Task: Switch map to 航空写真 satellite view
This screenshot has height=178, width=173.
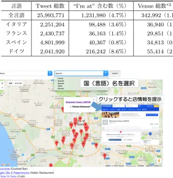Action: point(18,83)
